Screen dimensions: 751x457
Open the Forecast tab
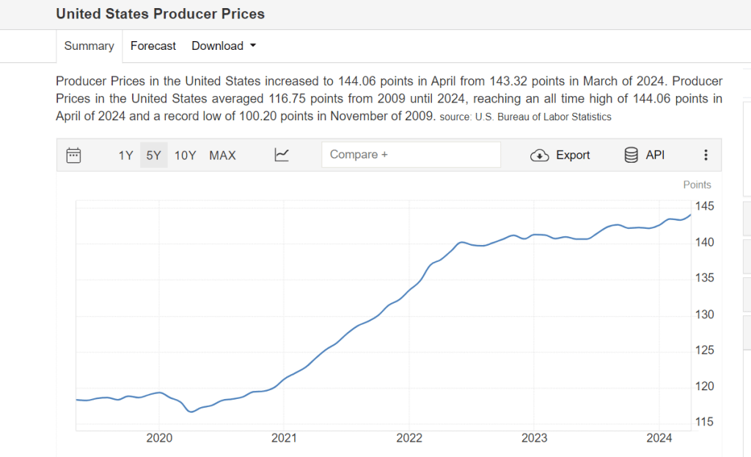point(153,45)
